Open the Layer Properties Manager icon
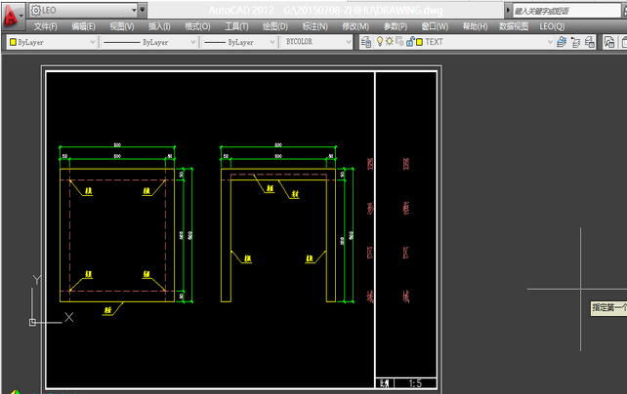Image resolution: width=627 pixels, height=394 pixels. (x=365, y=42)
